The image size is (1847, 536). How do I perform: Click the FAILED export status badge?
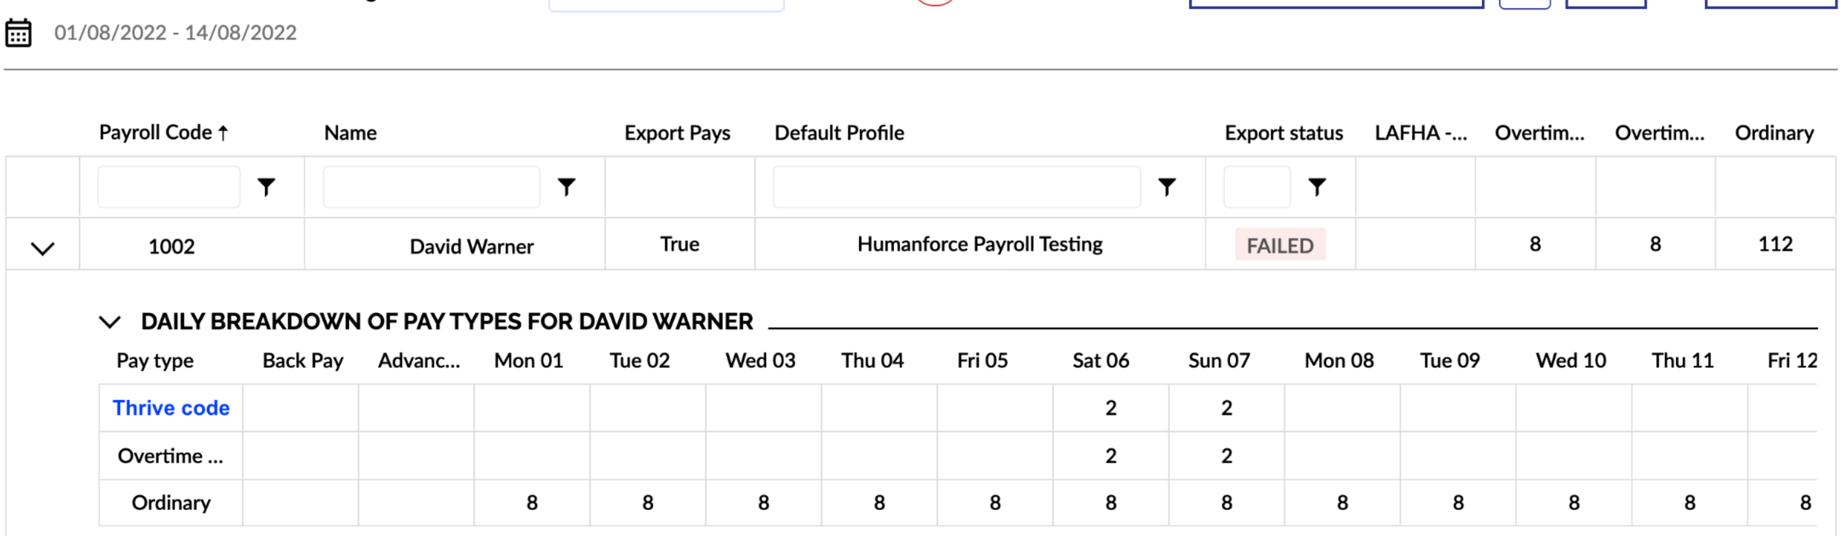click(x=1280, y=245)
